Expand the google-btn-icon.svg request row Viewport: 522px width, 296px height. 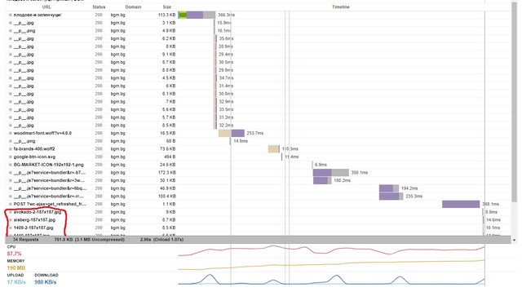click(11, 157)
